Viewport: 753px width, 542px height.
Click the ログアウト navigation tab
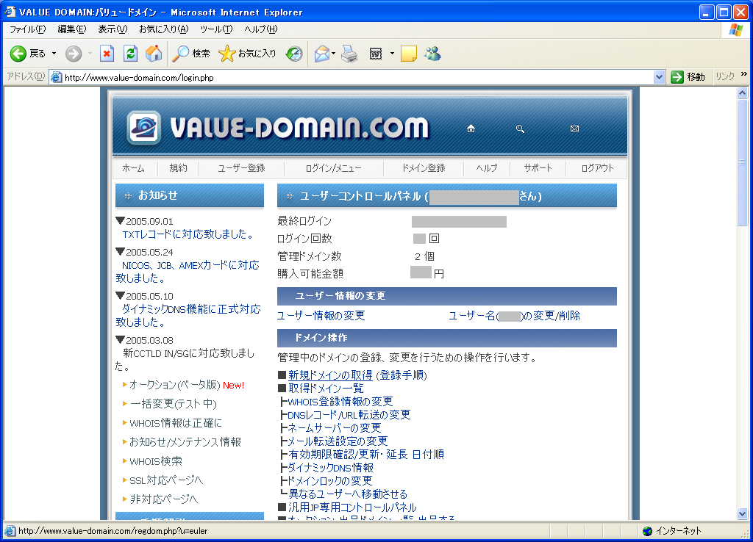click(x=597, y=168)
